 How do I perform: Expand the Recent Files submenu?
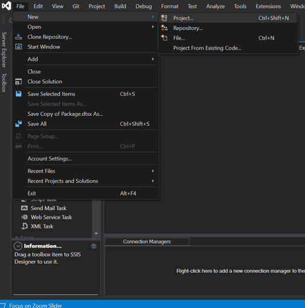(153, 171)
